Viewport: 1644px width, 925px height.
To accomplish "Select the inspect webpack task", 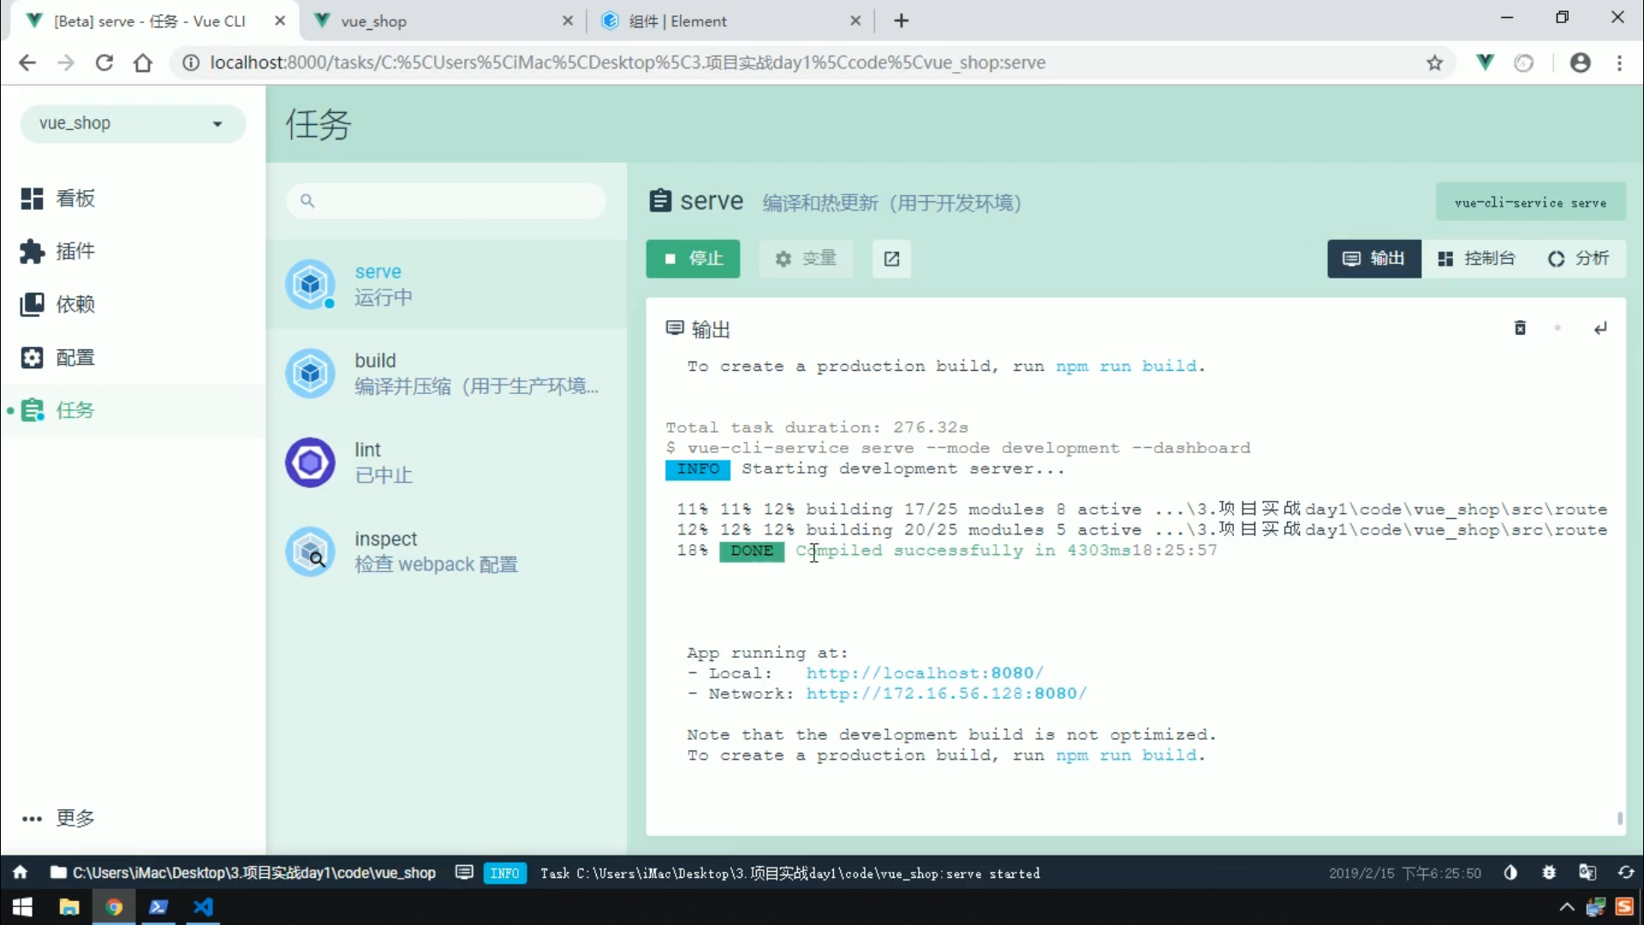I will point(446,552).
